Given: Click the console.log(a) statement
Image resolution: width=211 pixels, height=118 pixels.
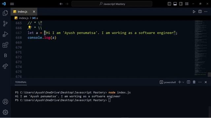Looking at the screenshot, I should click(x=42, y=38).
